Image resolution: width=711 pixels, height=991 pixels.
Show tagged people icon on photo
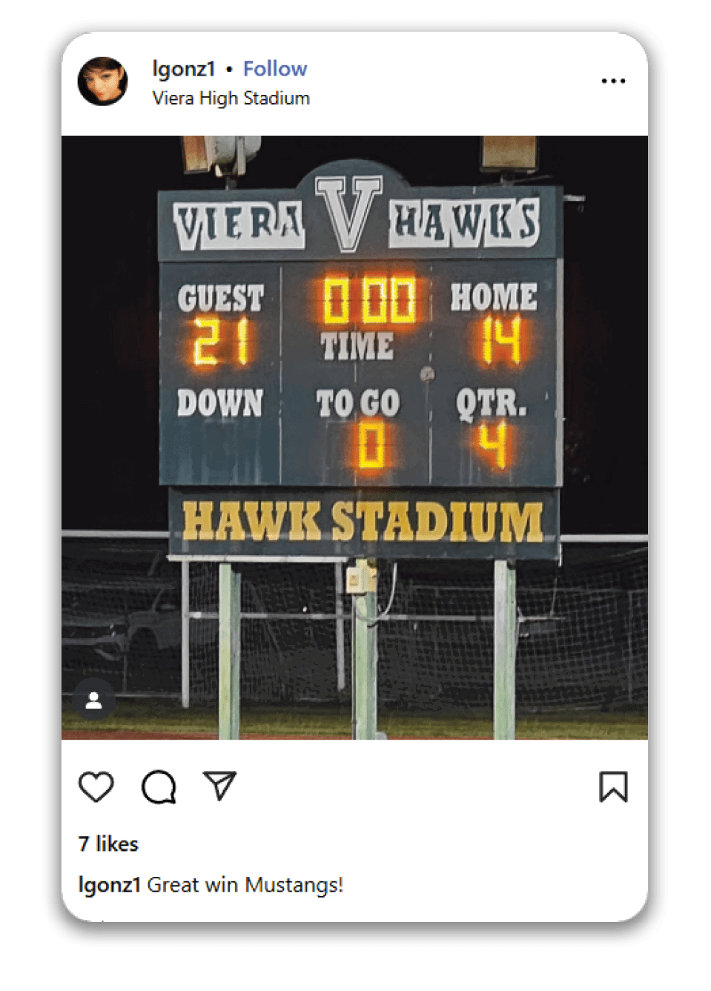click(x=94, y=700)
